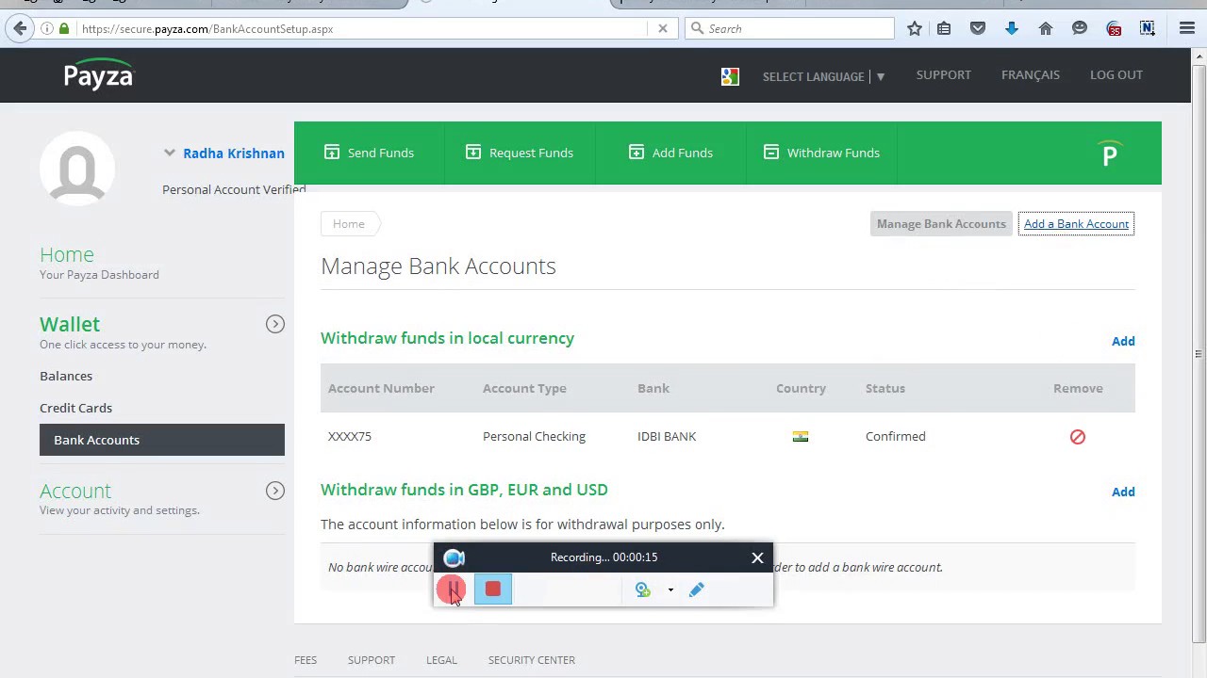Click the green padlock security icon
Viewport: 1207px width, 678px height.
point(64,29)
